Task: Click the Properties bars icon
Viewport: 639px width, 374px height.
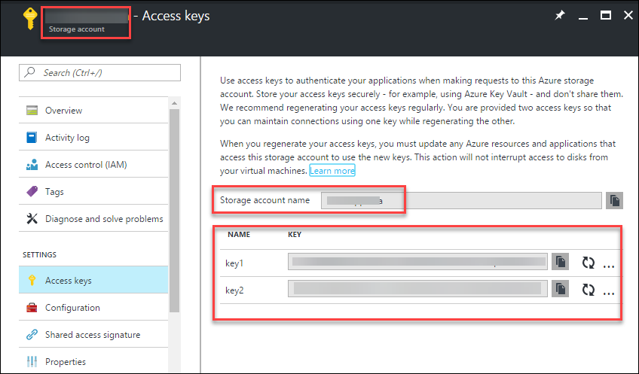Action: point(32,361)
